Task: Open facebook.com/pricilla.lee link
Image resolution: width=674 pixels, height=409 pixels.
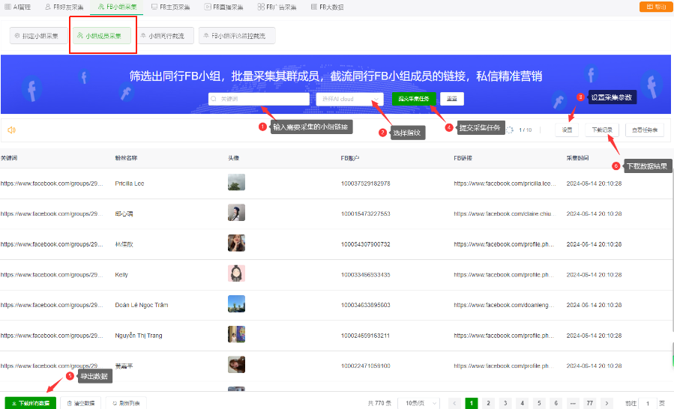Action: [505, 184]
